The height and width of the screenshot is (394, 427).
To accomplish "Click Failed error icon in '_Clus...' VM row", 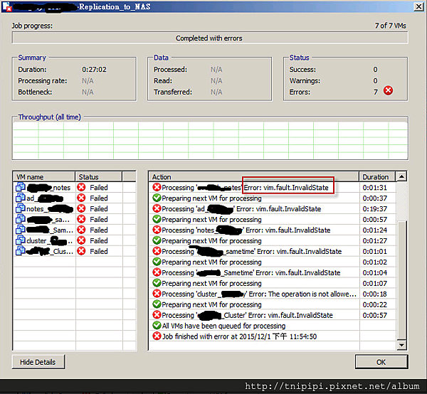I will 81,251.
